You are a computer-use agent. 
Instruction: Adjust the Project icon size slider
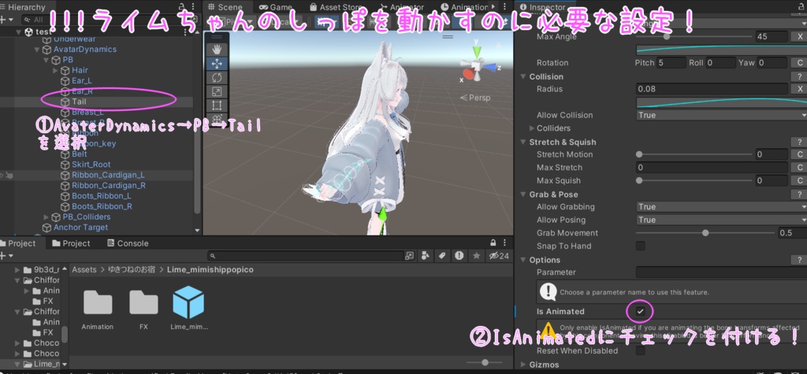[485, 362]
